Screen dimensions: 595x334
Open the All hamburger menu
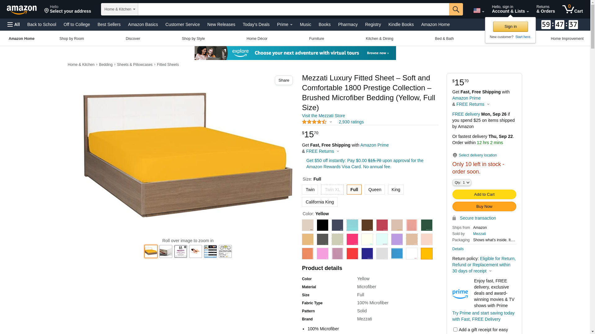(x=14, y=24)
